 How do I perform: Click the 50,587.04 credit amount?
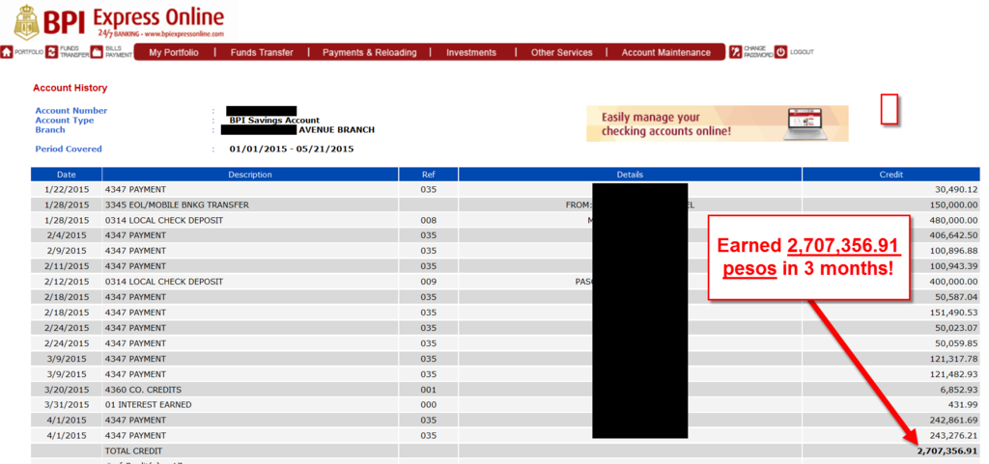(x=956, y=296)
